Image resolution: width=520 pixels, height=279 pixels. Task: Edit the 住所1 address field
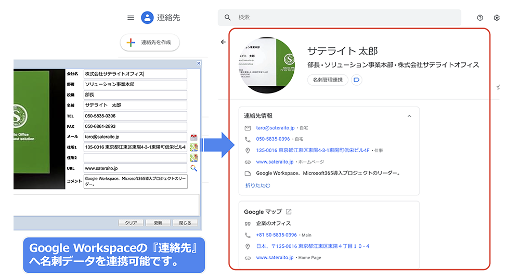(x=135, y=147)
